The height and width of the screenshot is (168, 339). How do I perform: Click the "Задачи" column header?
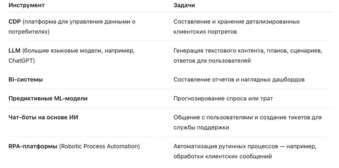(x=184, y=6)
